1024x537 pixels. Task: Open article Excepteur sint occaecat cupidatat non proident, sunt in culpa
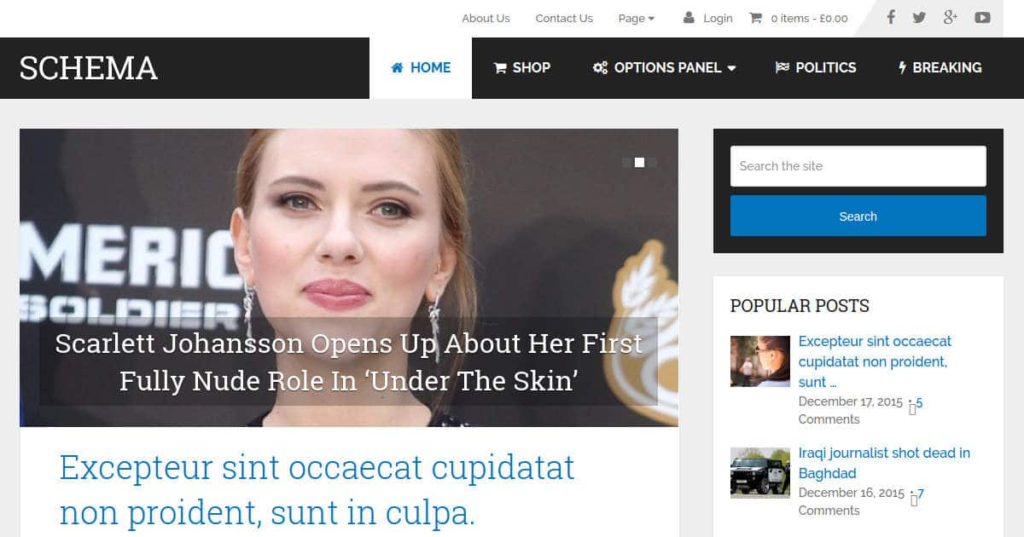point(317,490)
